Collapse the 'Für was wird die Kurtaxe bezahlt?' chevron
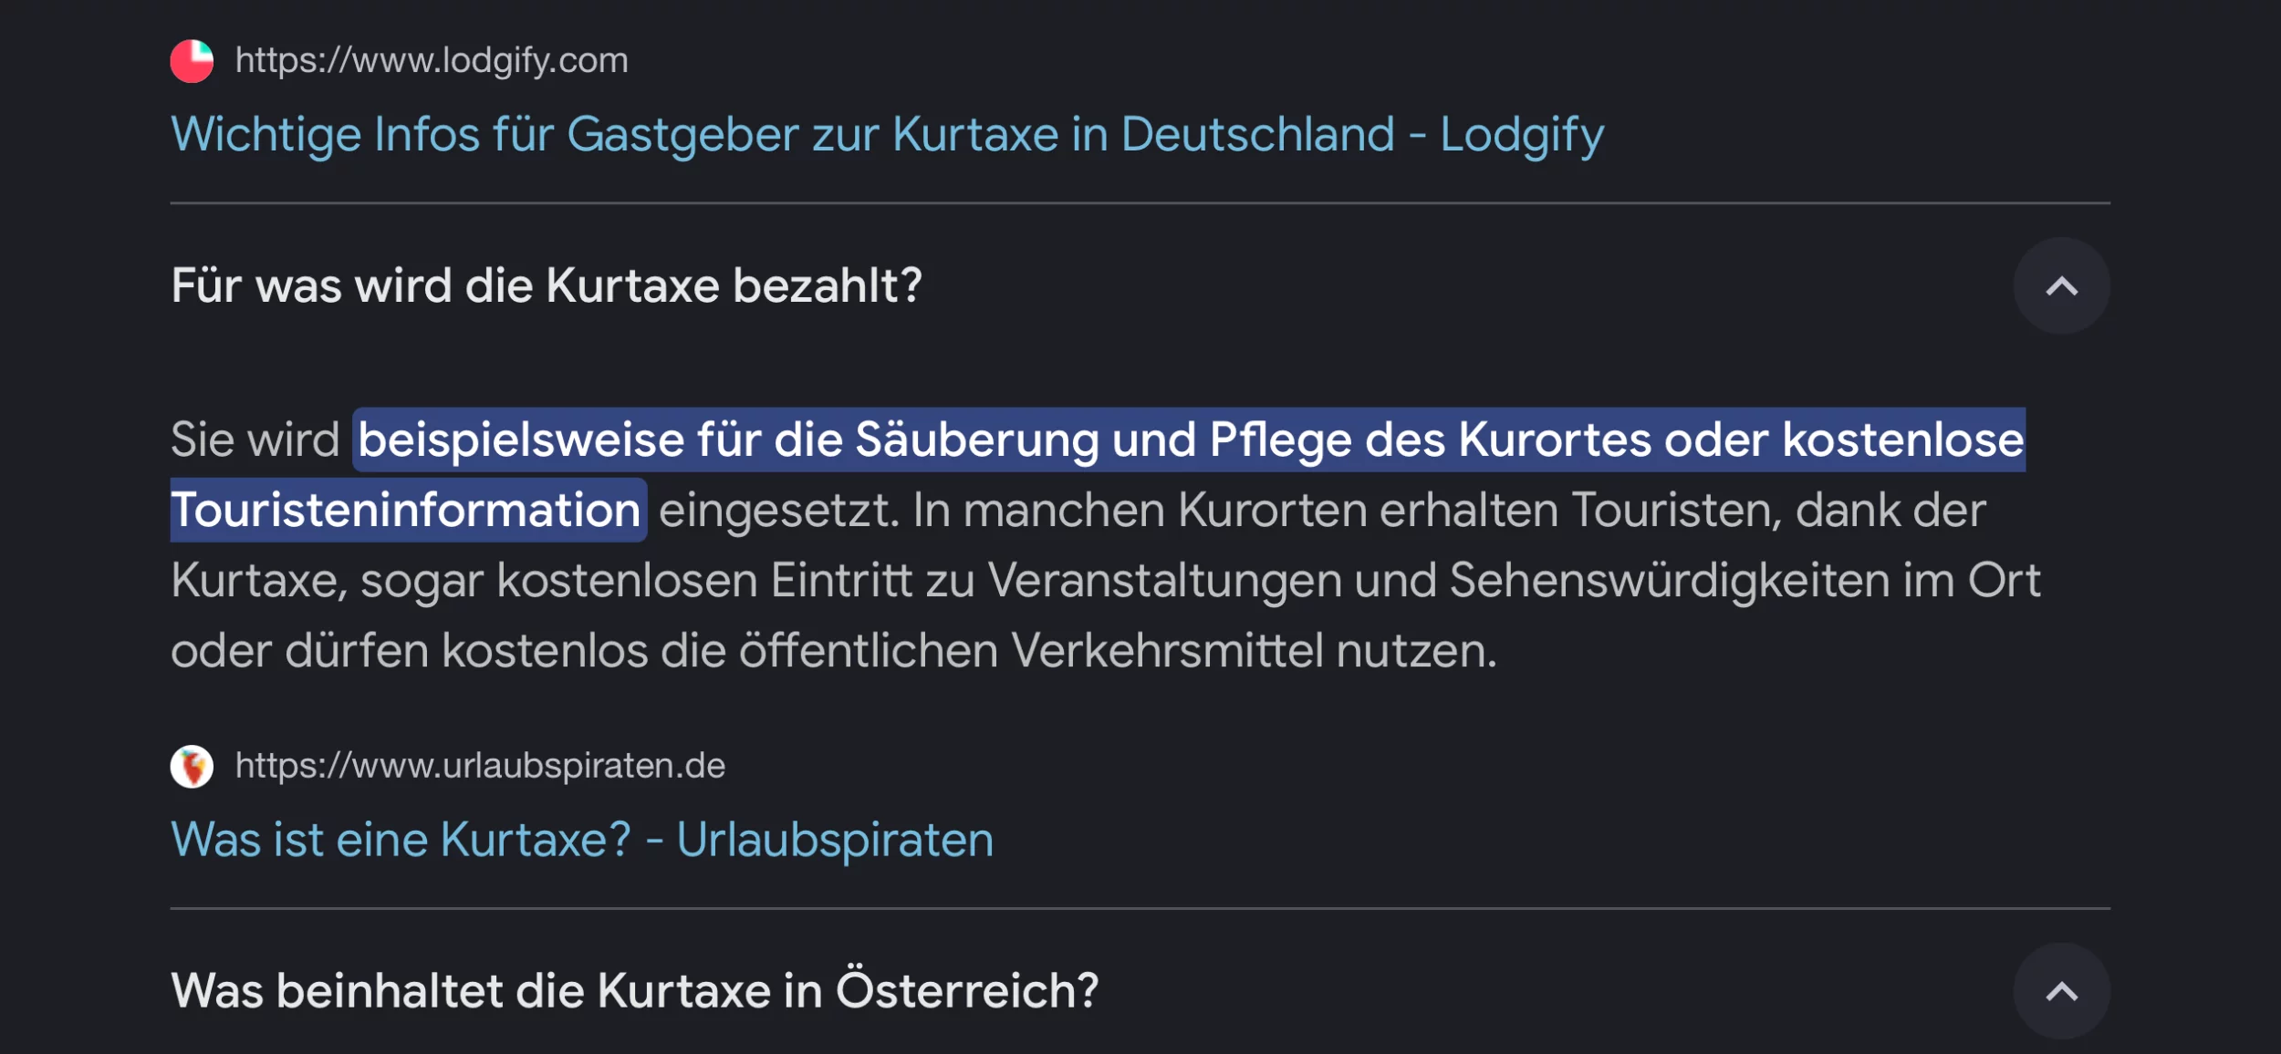 (x=2061, y=286)
